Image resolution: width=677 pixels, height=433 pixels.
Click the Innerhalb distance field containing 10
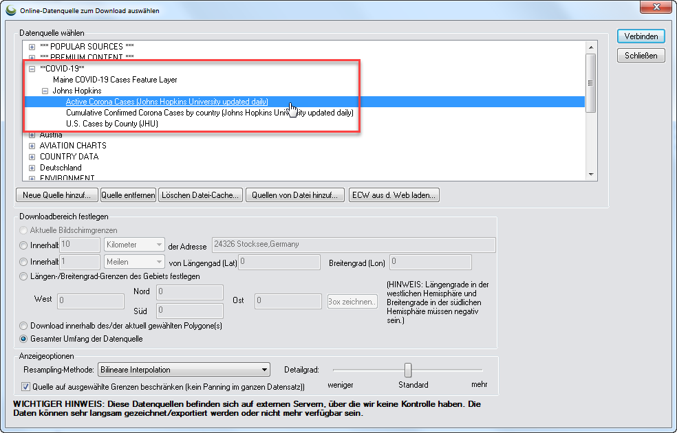click(x=80, y=245)
